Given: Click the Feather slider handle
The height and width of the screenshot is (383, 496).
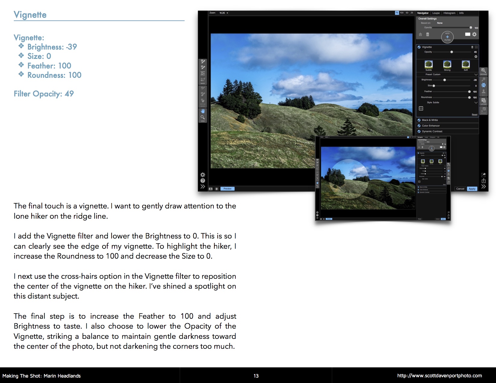Looking at the screenshot, I should coord(470,92).
